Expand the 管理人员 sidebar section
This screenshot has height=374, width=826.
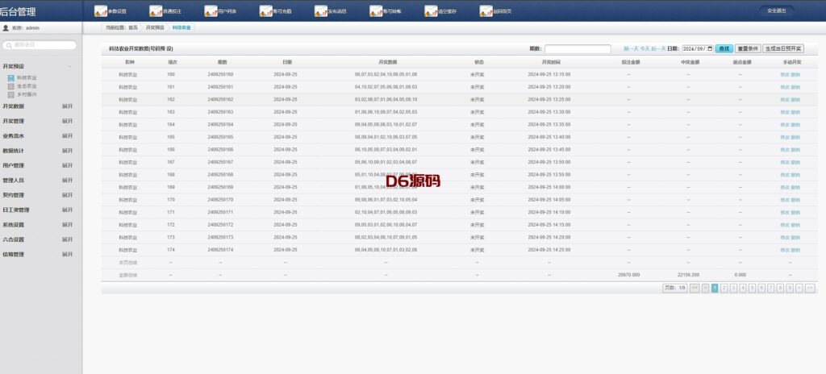[x=68, y=181]
